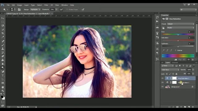
Task: Hide the Hue/Saturation 2 layer
Action: (x=162, y=78)
